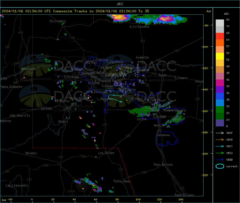The width and height of the screenshot is (240, 203).
Task: Click the Soitue location label
Action: tap(142, 119)
